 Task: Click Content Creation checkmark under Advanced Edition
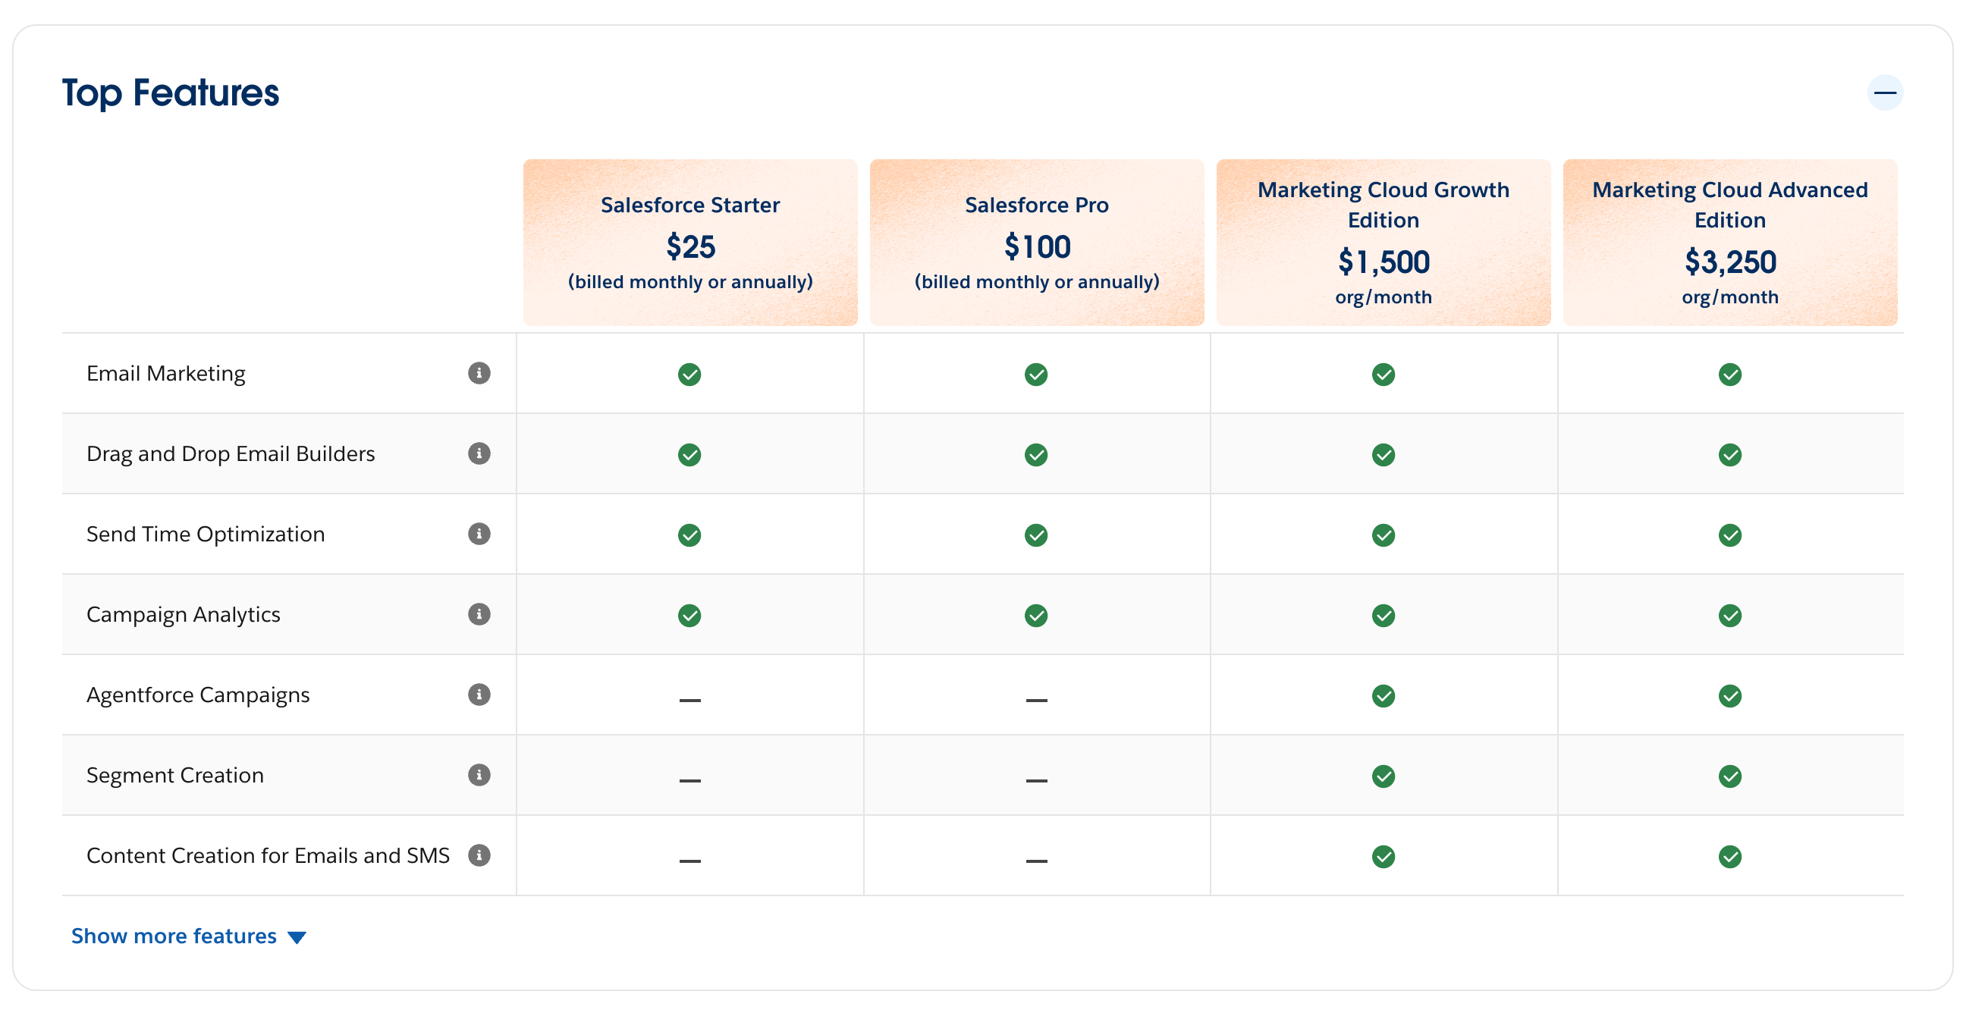tap(1730, 858)
